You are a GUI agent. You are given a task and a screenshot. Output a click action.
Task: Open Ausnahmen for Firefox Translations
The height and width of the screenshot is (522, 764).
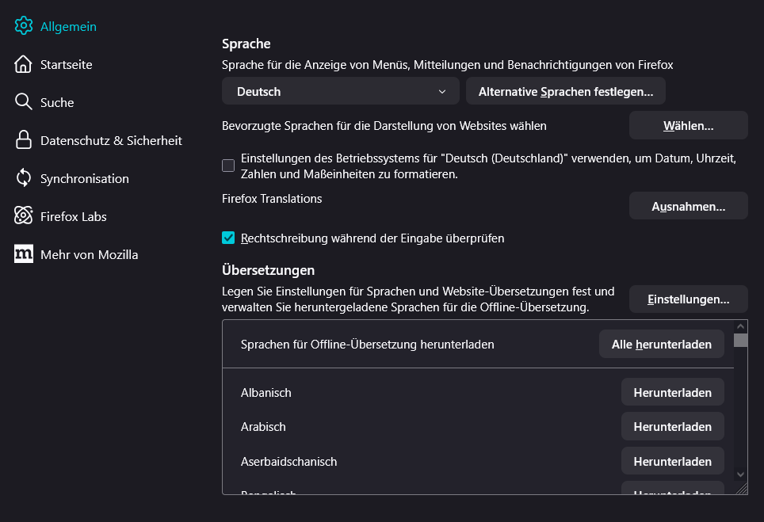pyautogui.click(x=688, y=206)
